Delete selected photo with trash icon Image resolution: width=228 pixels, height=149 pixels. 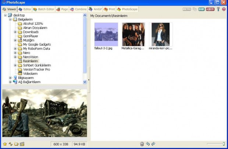(142, 144)
